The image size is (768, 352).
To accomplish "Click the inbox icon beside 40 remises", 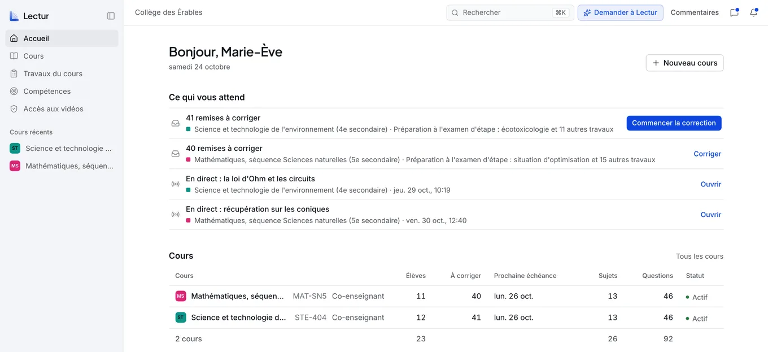I will [x=176, y=154].
